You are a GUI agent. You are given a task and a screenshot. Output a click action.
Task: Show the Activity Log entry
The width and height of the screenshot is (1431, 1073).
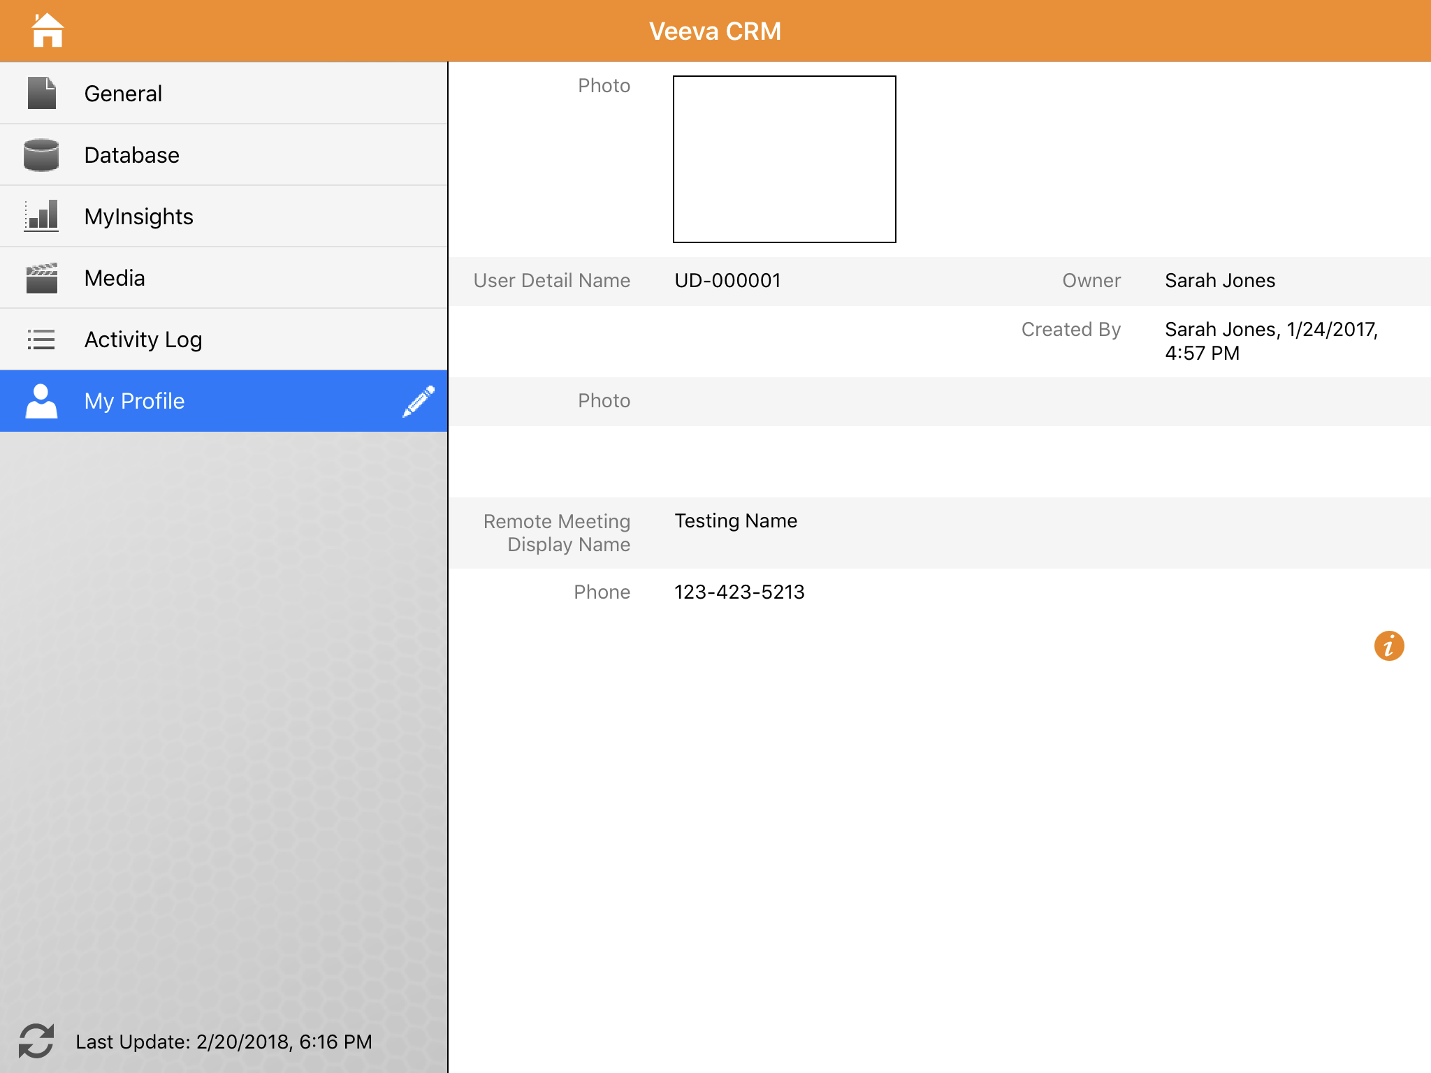pyautogui.click(x=143, y=340)
